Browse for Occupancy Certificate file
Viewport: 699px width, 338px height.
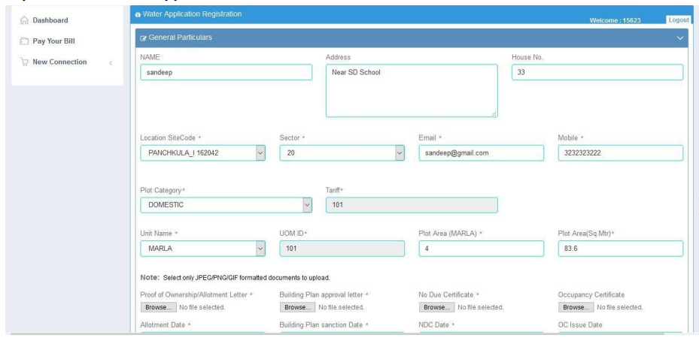click(x=576, y=306)
